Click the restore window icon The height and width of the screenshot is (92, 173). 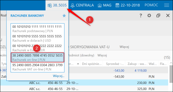[158, 16]
